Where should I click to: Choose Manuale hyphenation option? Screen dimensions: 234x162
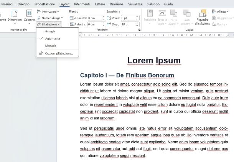tap(58, 46)
